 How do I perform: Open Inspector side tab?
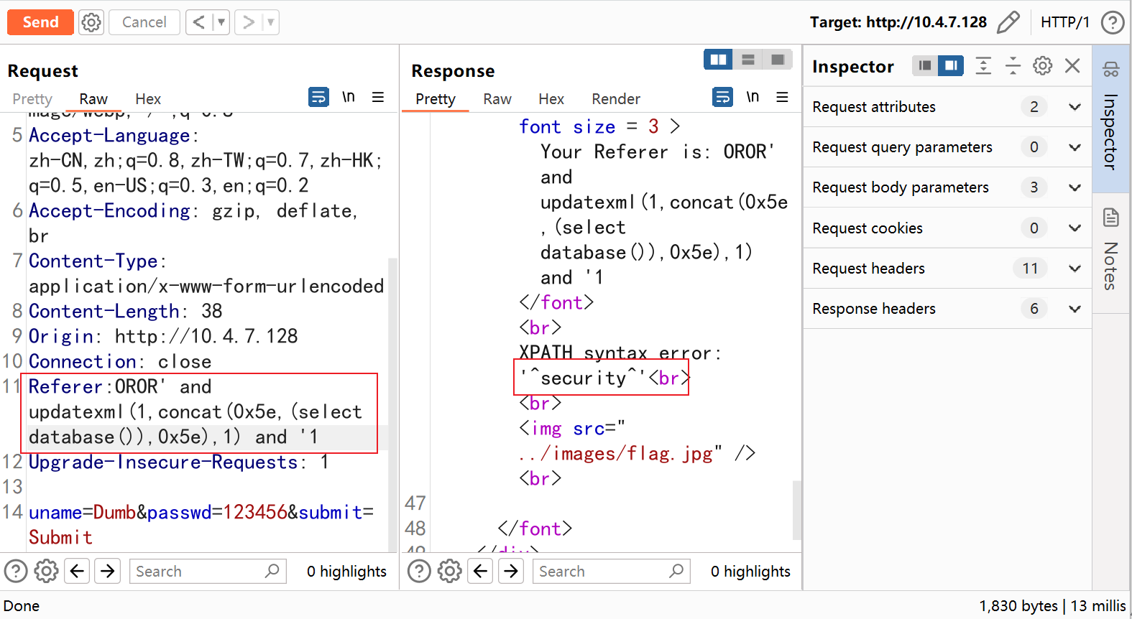pos(1111,118)
